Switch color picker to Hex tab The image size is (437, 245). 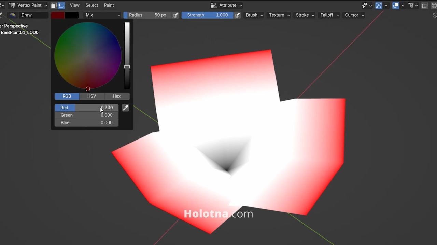point(117,96)
